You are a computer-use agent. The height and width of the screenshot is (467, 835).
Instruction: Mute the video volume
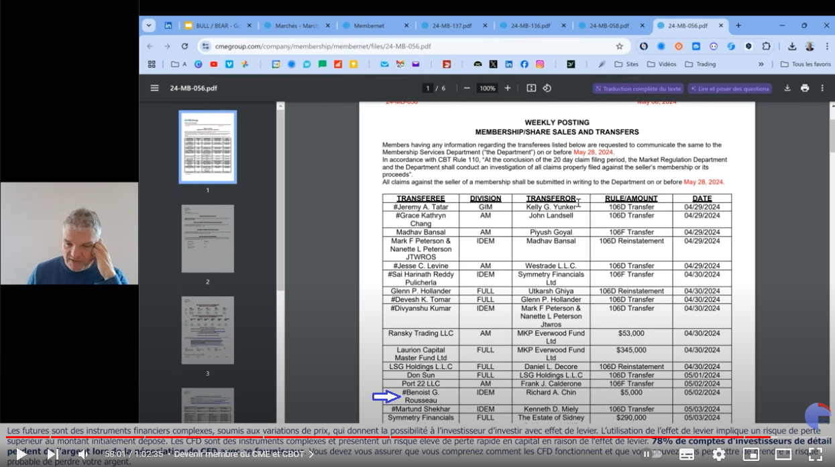click(x=82, y=454)
